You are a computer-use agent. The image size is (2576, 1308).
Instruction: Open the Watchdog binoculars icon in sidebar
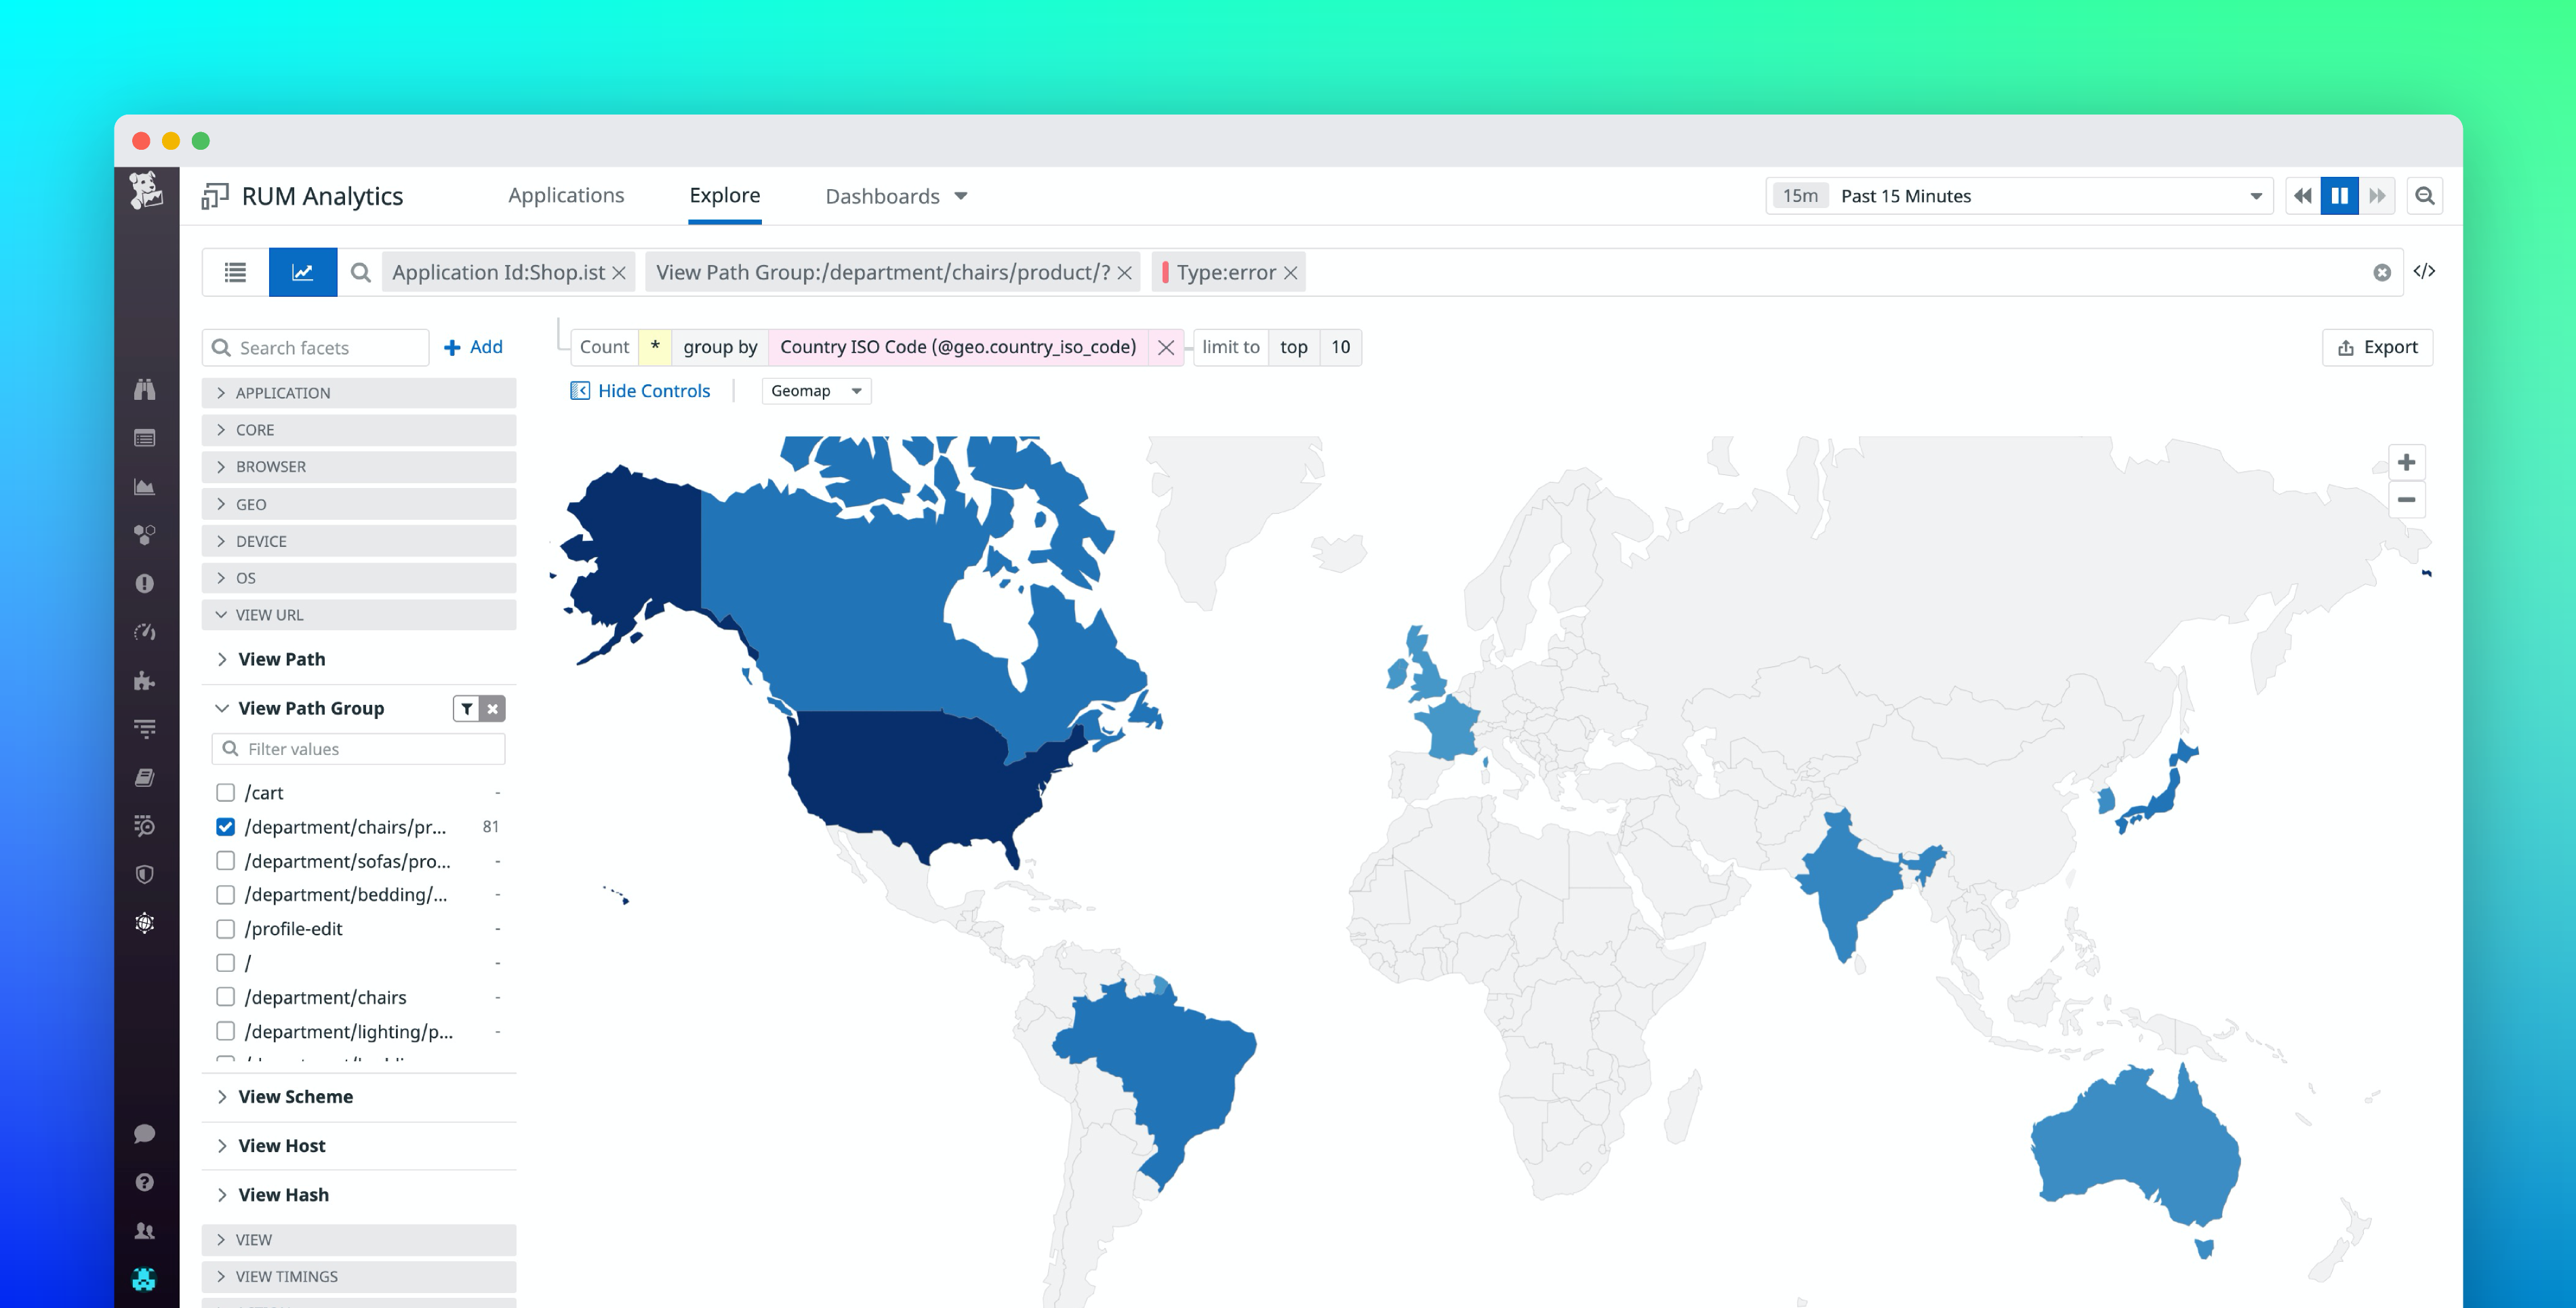(x=145, y=390)
